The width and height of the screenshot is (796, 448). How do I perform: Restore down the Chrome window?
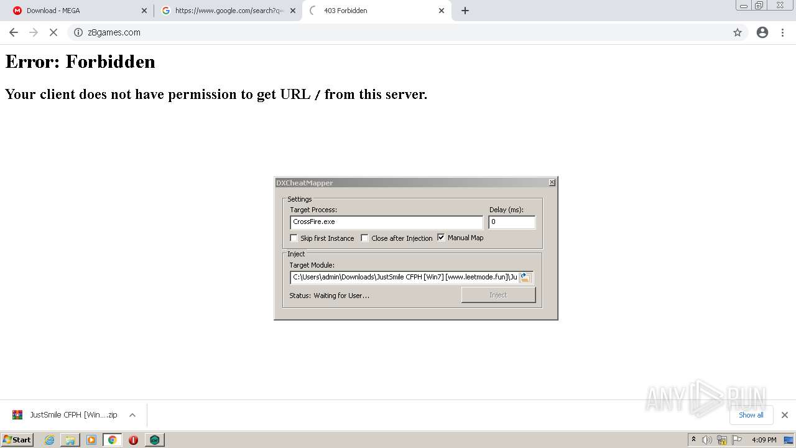[759, 6]
